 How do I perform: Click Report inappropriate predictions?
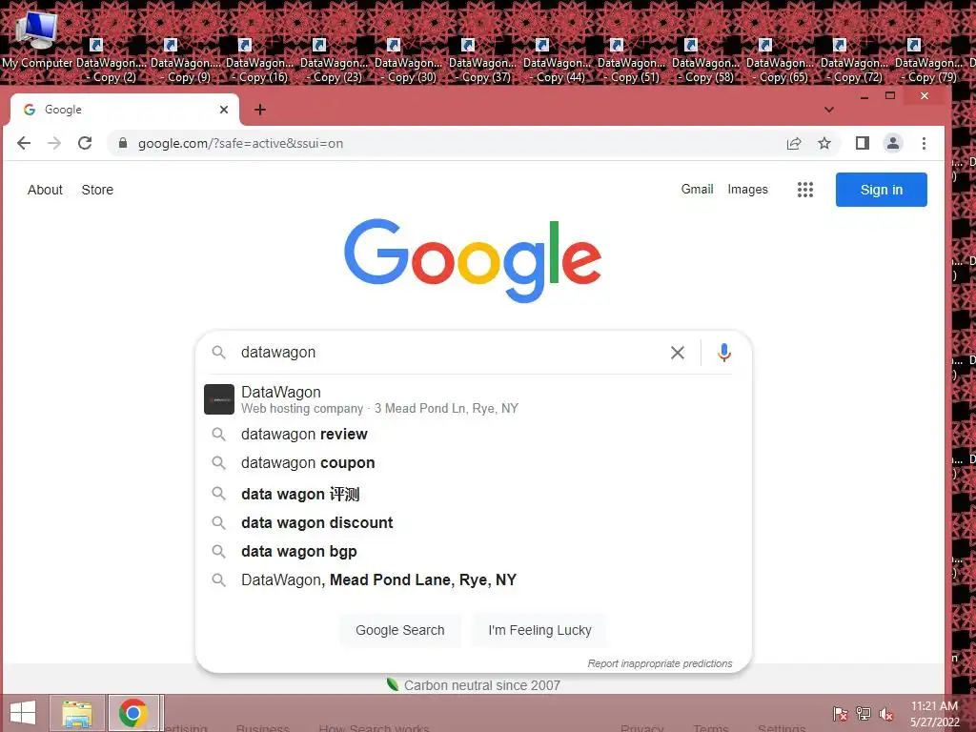(x=660, y=663)
